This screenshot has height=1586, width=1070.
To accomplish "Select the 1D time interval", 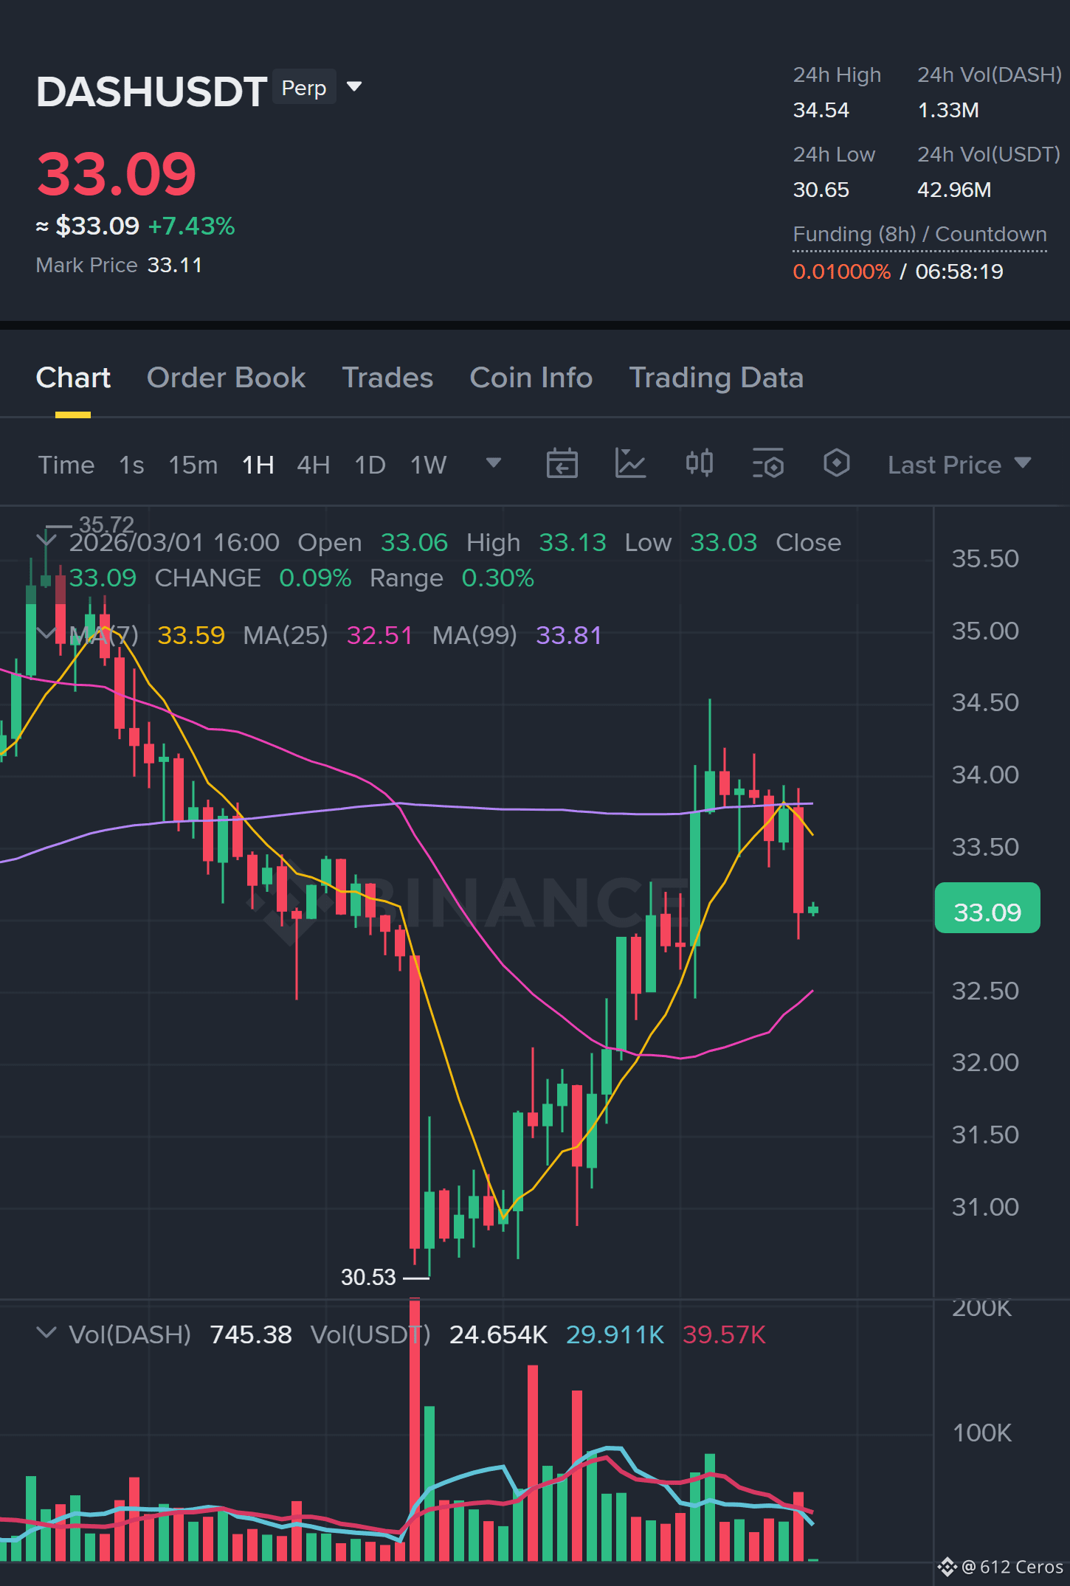I will tap(370, 465).
